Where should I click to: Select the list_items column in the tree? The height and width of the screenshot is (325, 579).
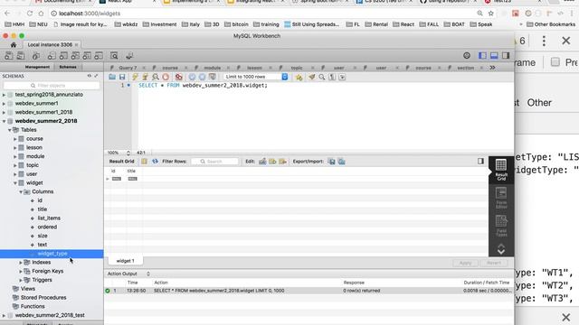[x=49, y=218]
